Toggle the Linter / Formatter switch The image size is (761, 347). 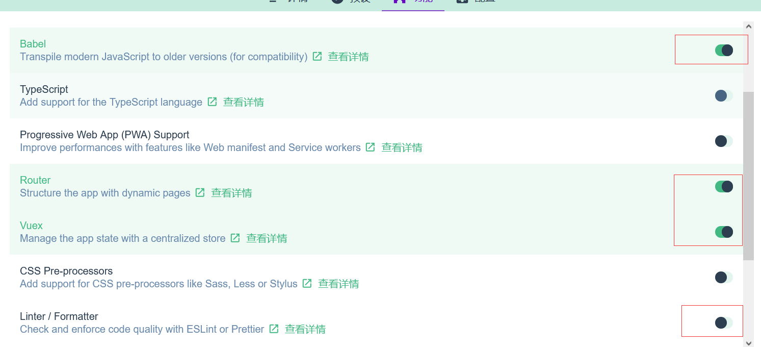tap(724, 323)
